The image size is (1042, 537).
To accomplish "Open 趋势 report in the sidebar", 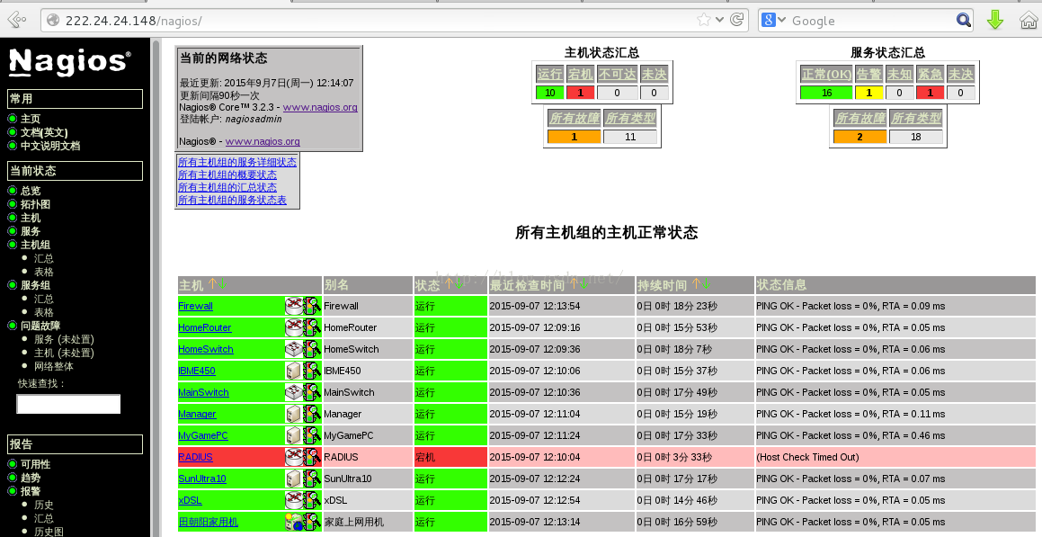I will pos(31,478).
